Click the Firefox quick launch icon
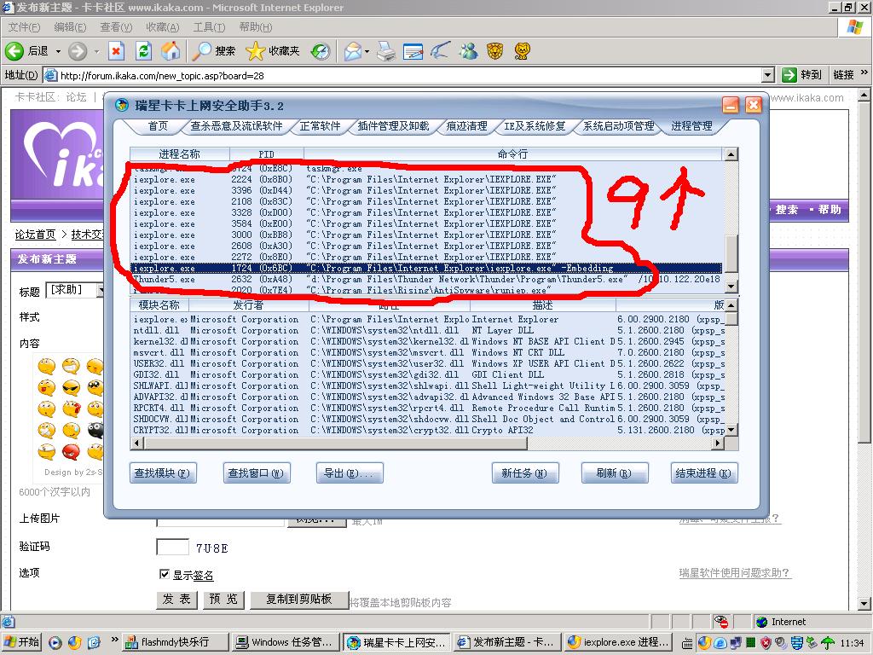The image size is (873, 655). (x=75, y=643)
